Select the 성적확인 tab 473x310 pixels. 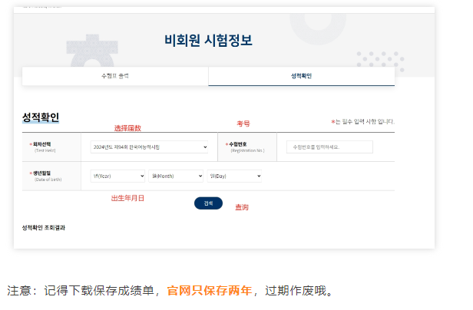click(301, 76)
